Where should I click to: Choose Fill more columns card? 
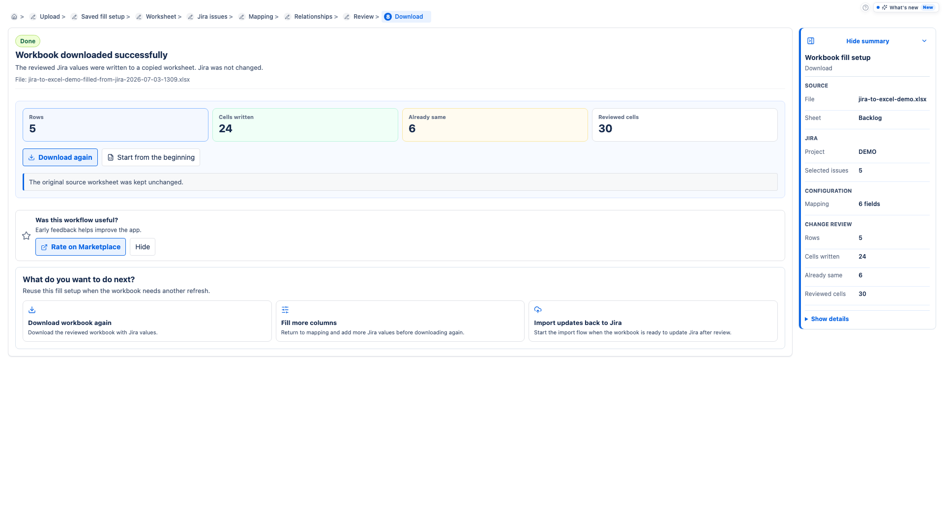pyautogui.click(x=400, y=321)
